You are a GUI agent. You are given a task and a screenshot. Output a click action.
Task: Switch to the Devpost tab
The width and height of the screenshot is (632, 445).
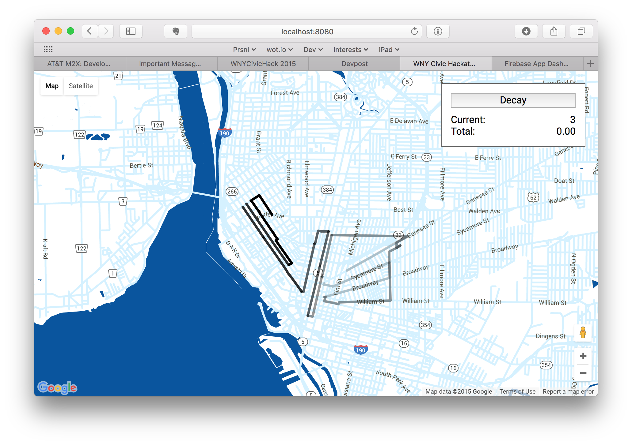click(x=354, y=64)
